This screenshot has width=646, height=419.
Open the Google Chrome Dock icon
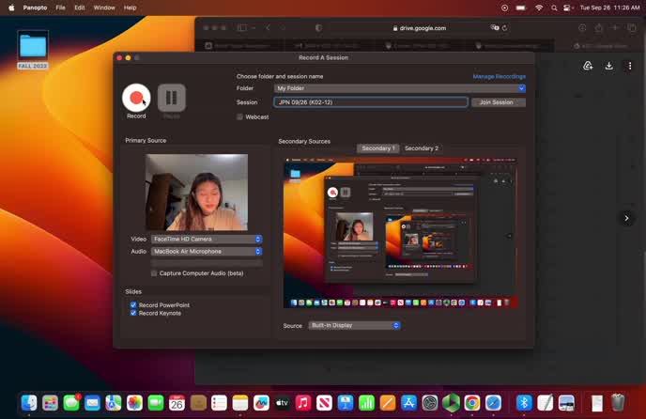click(x=472, y=402)
